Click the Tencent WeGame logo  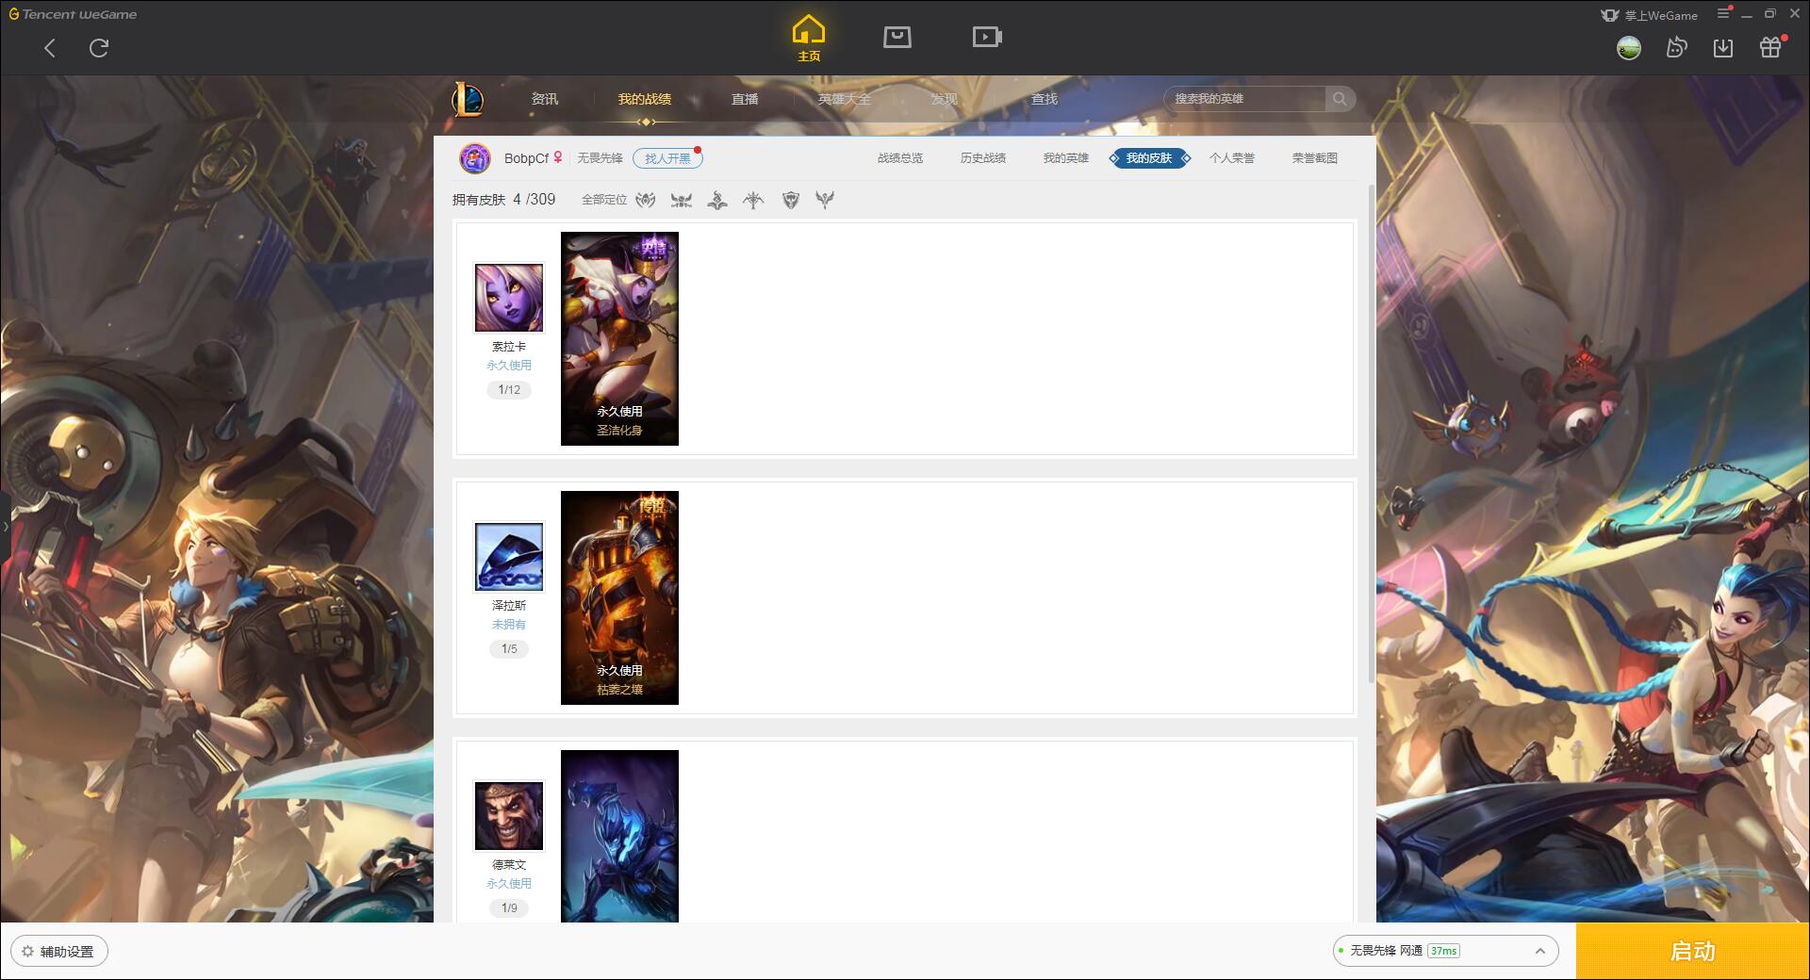coord(73,14)
